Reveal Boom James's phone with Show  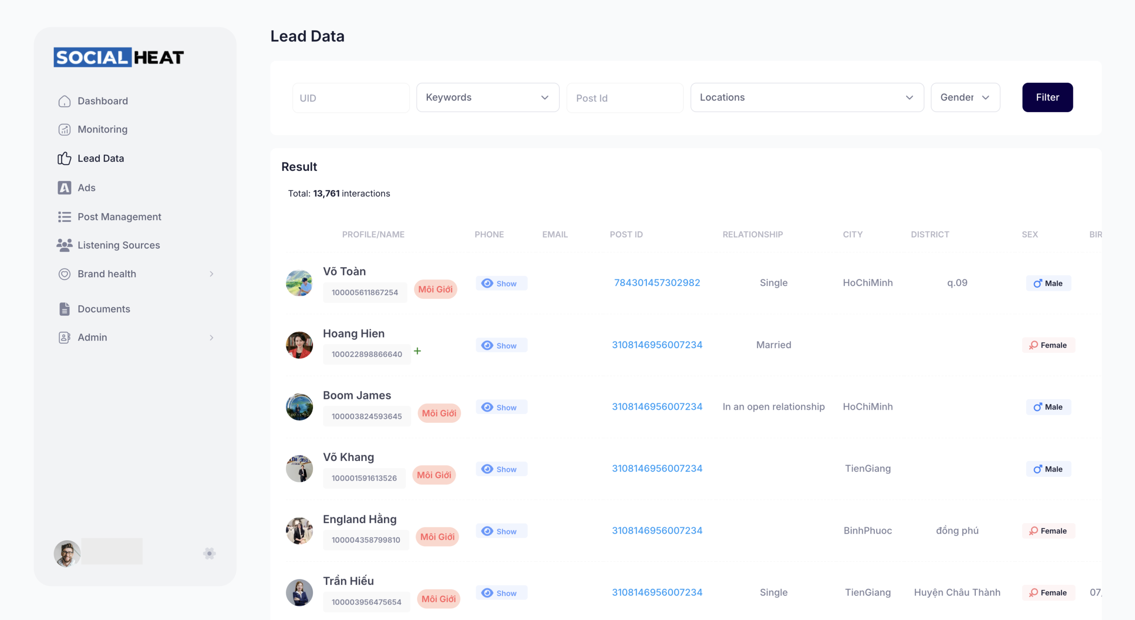click(x=501, y=407)
